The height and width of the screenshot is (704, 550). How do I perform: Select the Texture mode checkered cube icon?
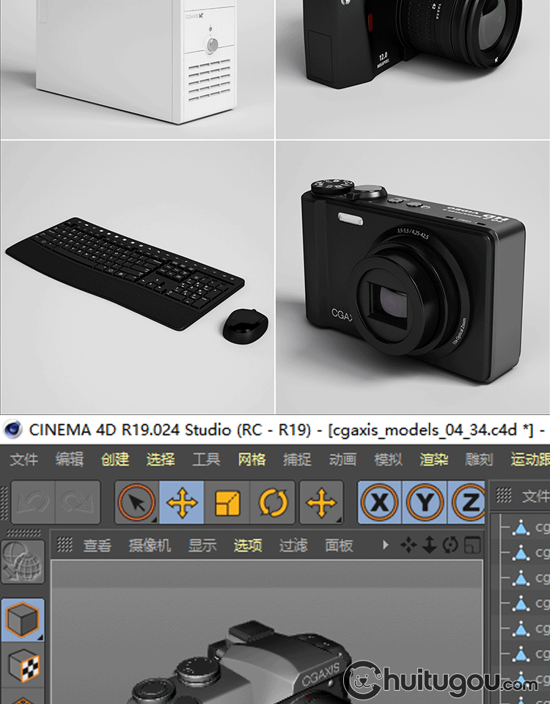[23, 667]
